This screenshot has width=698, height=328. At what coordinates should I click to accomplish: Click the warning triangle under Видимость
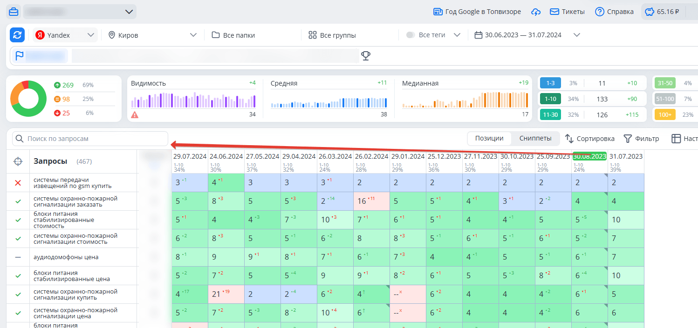click(x=135, y=114)
